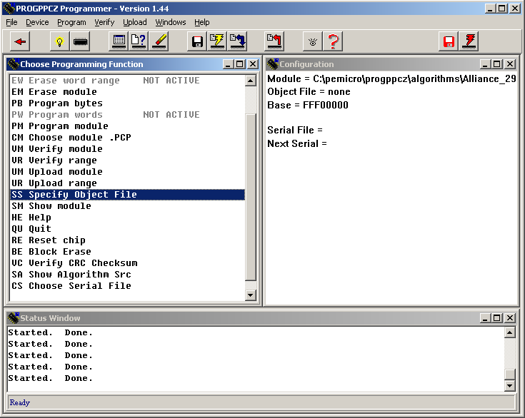Click inactive 'EW Erase word range' row
Screen dimensions: 525x418
(128, 81)
